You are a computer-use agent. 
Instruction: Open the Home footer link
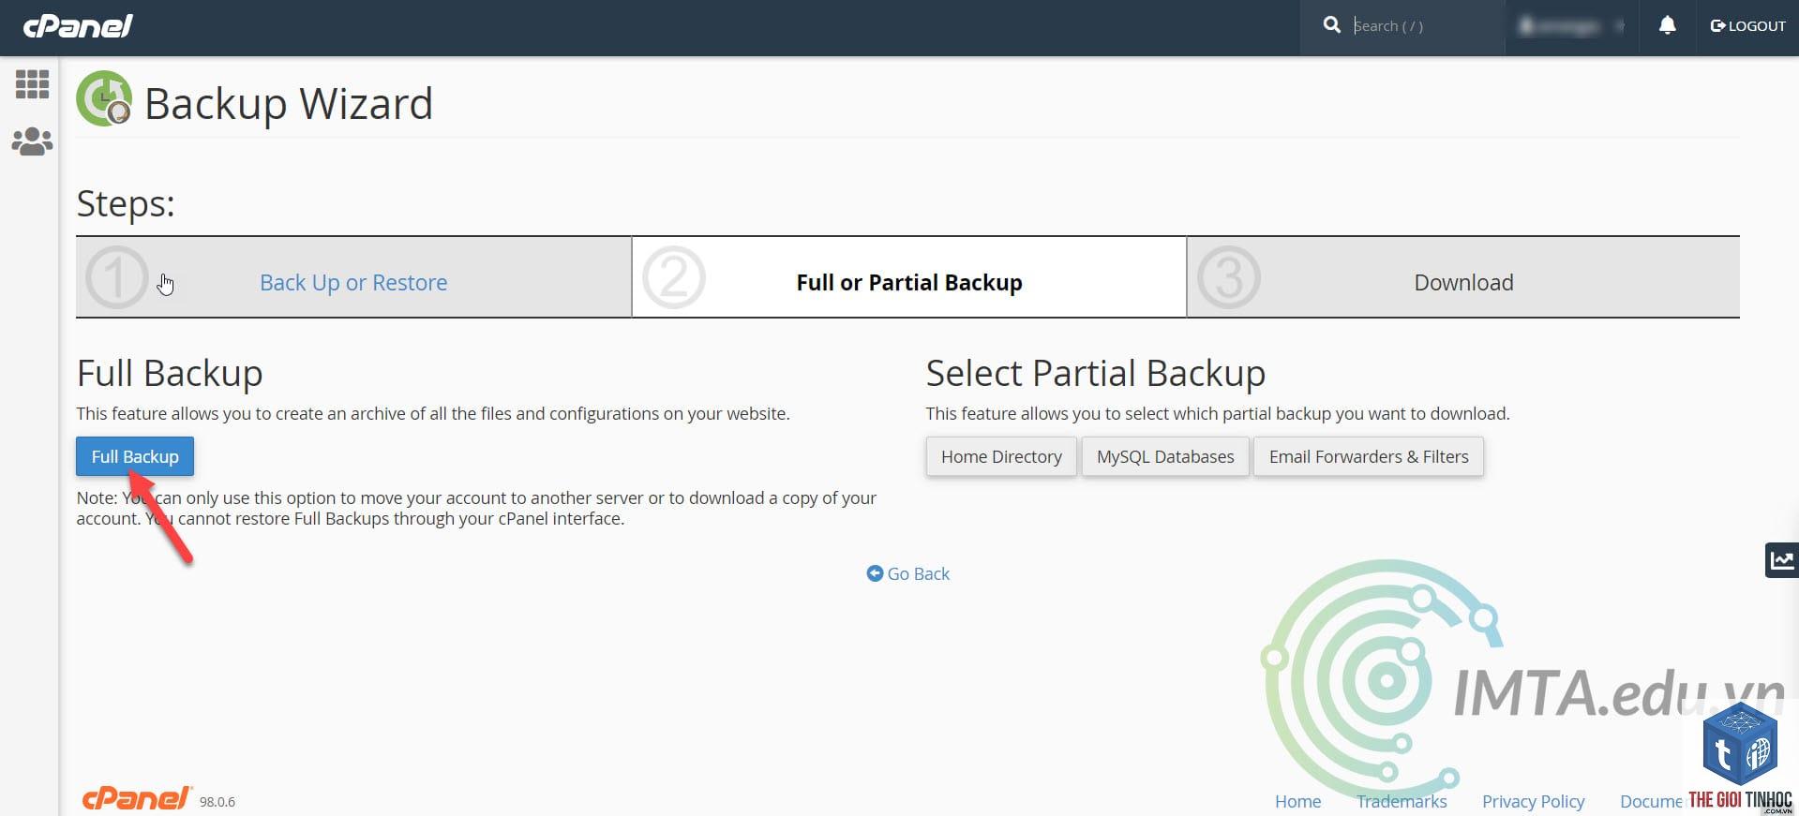1297,801
